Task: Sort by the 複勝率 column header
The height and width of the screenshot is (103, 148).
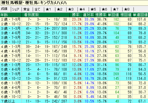Action: [101, 15]
